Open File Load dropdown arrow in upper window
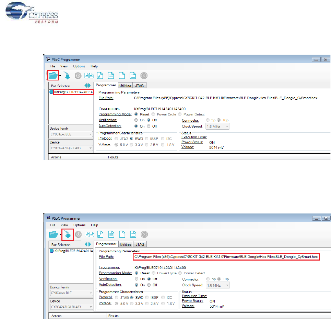Screen dimensions: 331x319 pos(60,76)
